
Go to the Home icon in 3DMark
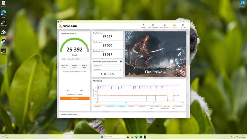144,25
